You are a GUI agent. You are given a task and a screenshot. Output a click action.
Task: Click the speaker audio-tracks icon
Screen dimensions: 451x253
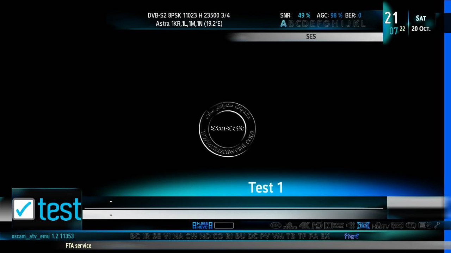click(x=351, y=225)
